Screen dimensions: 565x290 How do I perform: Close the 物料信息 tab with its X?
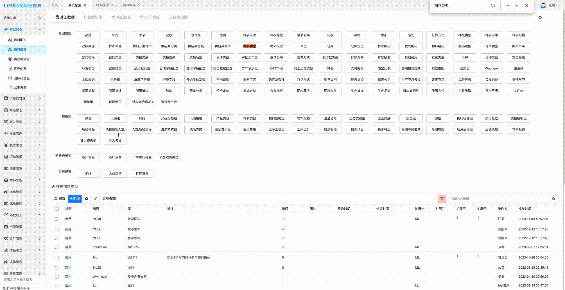pyautogui.click(x=113, y=5)
